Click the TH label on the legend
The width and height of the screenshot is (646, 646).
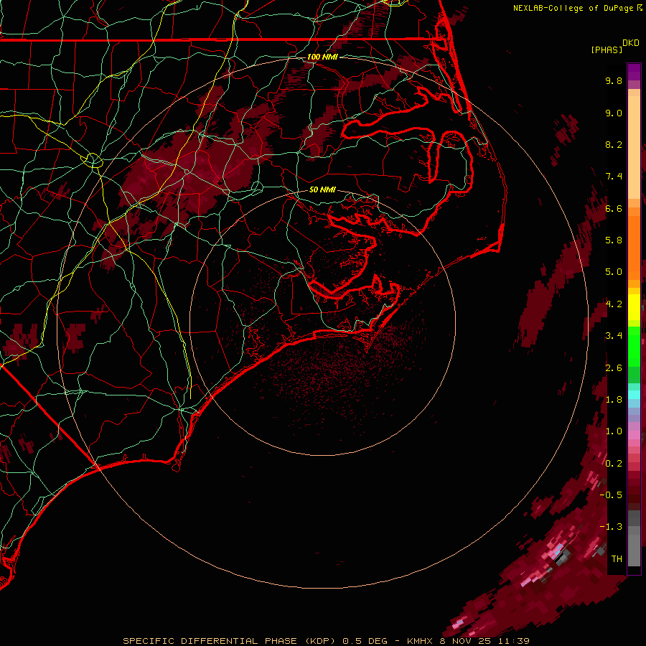(617, 559)
